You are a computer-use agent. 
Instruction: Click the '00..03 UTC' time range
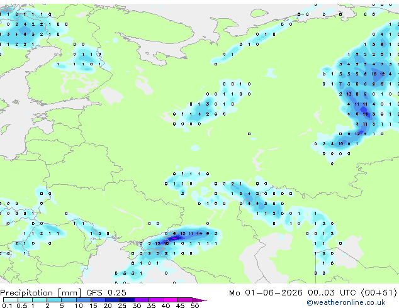332,293
